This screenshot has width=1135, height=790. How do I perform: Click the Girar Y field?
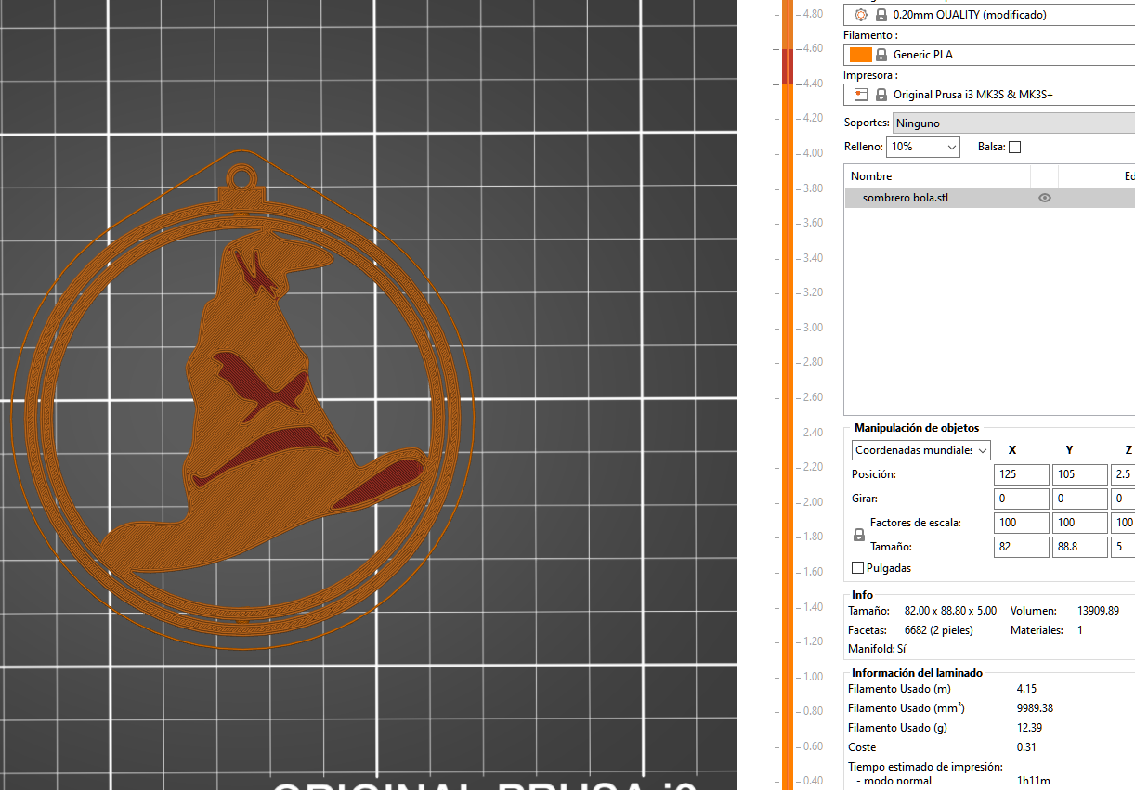[1079, 499]
